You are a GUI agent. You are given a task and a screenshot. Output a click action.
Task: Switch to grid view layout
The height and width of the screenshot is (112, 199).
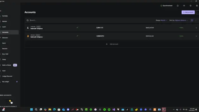(196, 20)
